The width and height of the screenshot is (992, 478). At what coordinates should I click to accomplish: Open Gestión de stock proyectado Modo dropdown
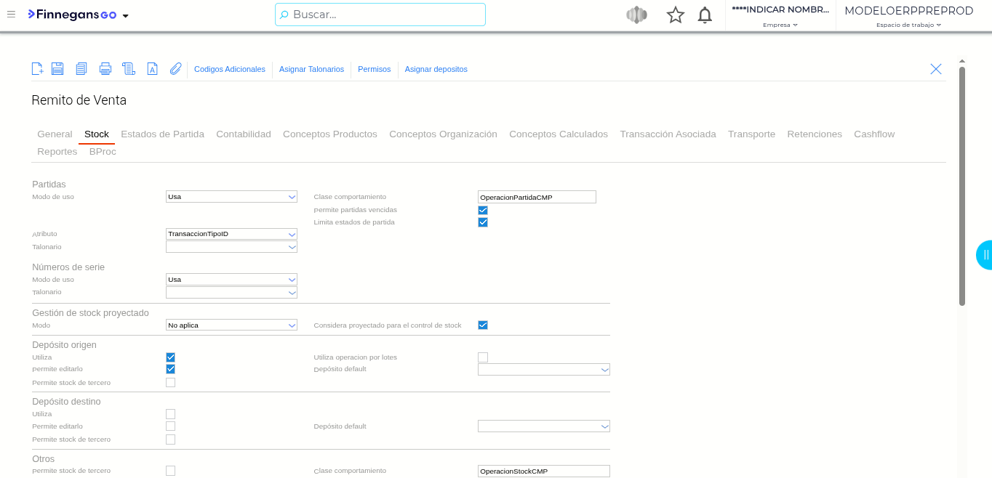[231, 325]
